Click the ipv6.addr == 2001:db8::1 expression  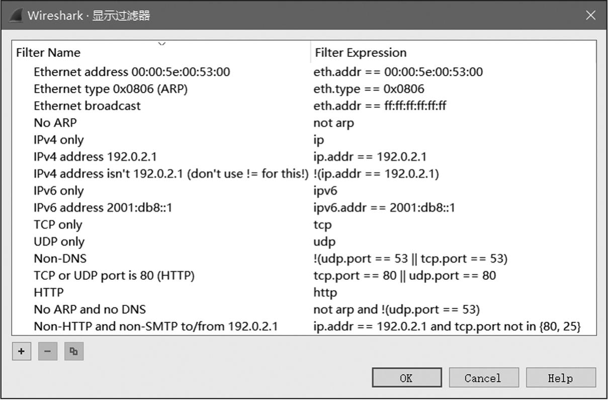384,207
